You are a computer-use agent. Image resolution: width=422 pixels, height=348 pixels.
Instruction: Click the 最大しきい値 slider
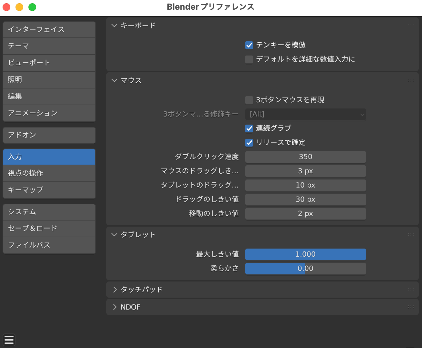(306, 254)
